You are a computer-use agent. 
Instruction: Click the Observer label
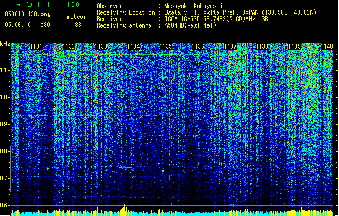(x=109, y=6)
